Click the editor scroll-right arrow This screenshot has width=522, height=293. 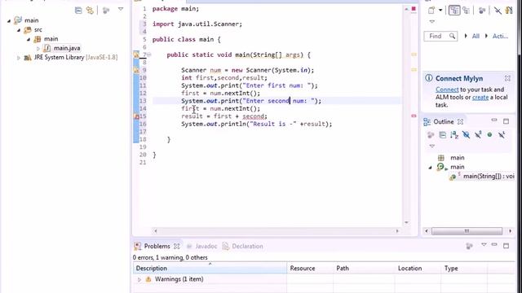tap(397, 231)
